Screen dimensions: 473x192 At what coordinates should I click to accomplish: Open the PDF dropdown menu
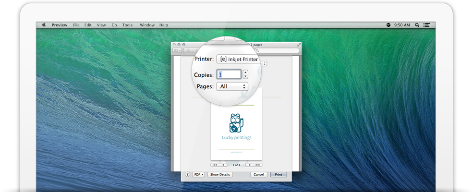click(x=198, y=175)
